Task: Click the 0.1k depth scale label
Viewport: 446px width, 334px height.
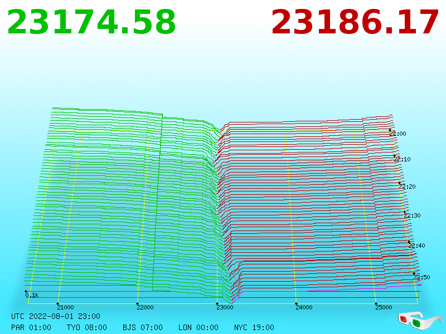Action: coord(32,296)
